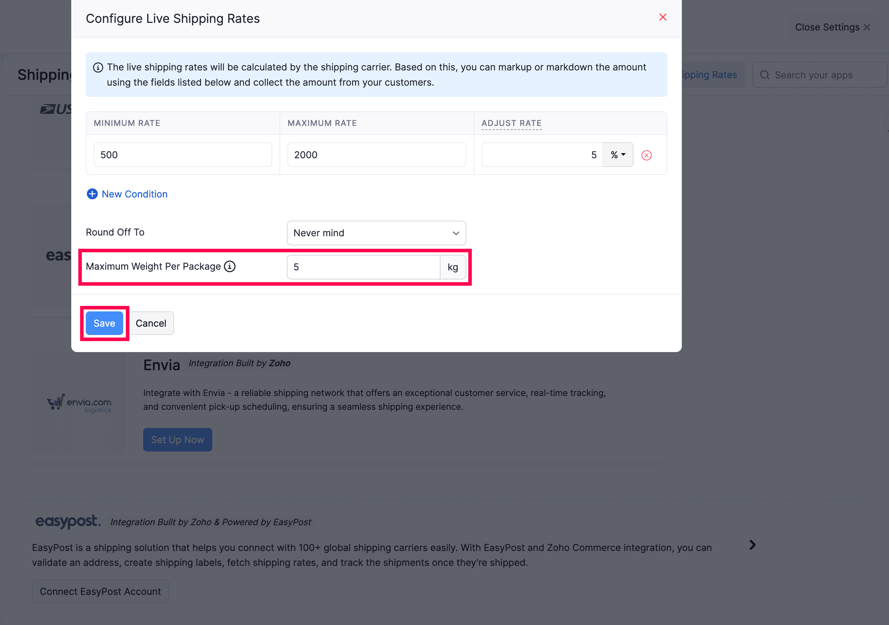Click the ADJUST RATE column header
This screenshot has height=625, width=889.
511,123
